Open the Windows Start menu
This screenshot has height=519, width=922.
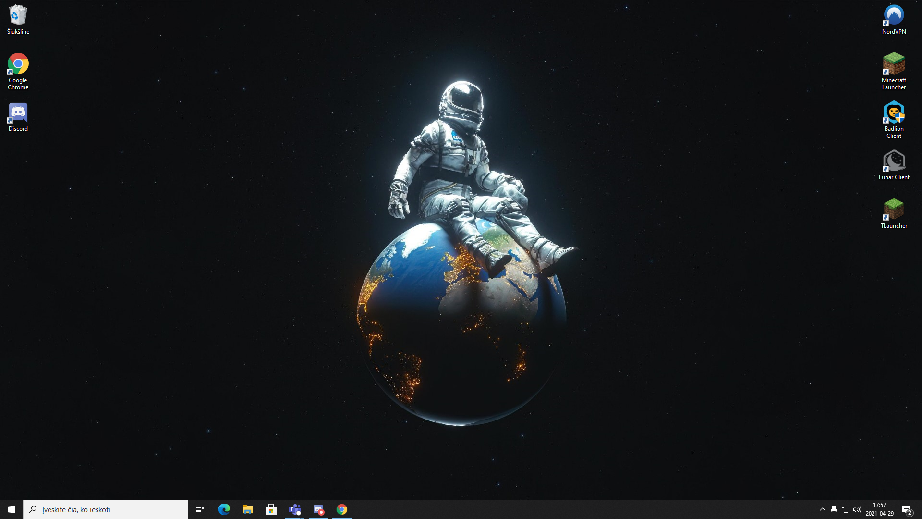coord(12,509)
